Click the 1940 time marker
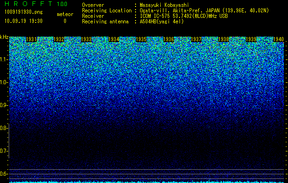This screenshot has width=288, height=183. [x=279, y=39]
